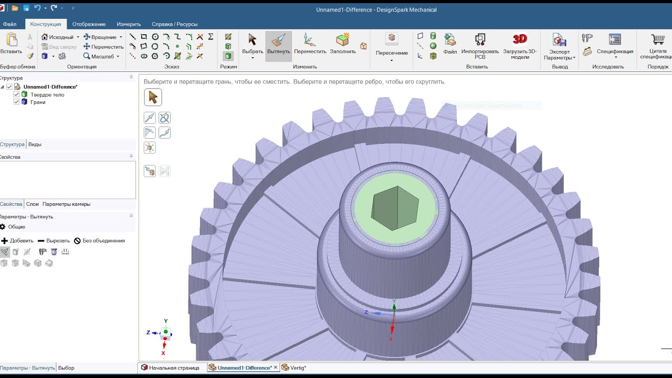Open the Файл menu tab
The width and height of the screenshot is (672, 378).
point(9,24)
